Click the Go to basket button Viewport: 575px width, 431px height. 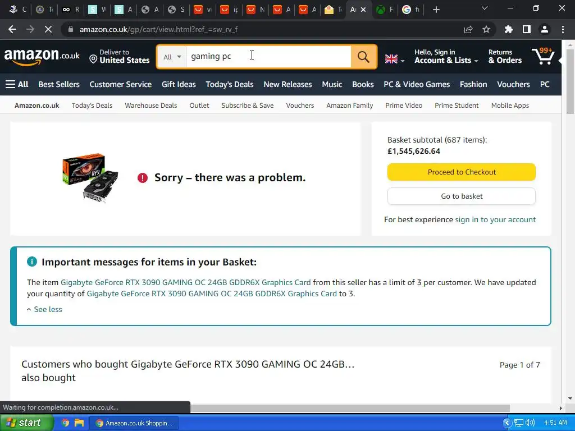click(462, 196)
